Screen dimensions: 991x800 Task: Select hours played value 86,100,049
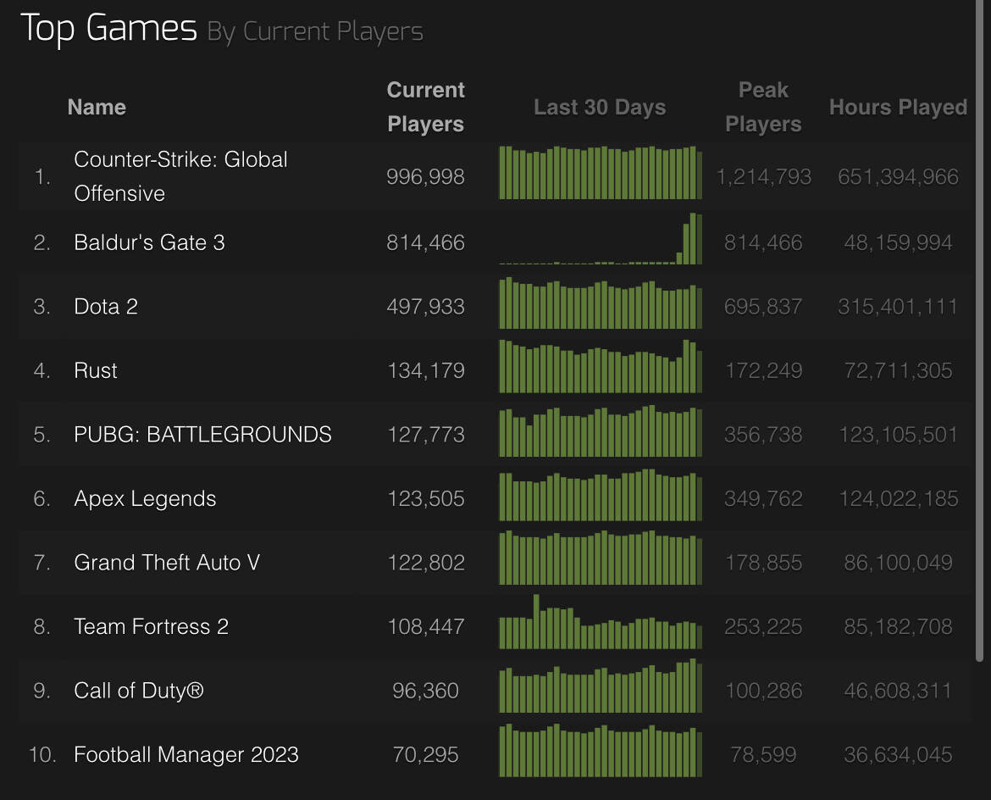tap(898, 563)
